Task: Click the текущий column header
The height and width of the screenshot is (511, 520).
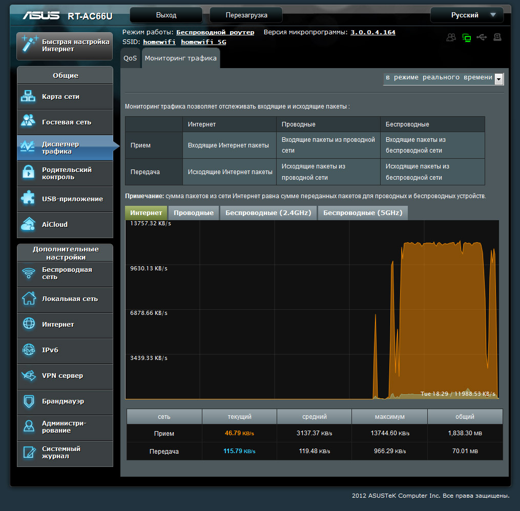Action: tap(239, 417)
